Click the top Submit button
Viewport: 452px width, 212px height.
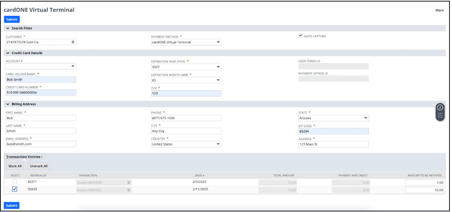pos(12,19)
